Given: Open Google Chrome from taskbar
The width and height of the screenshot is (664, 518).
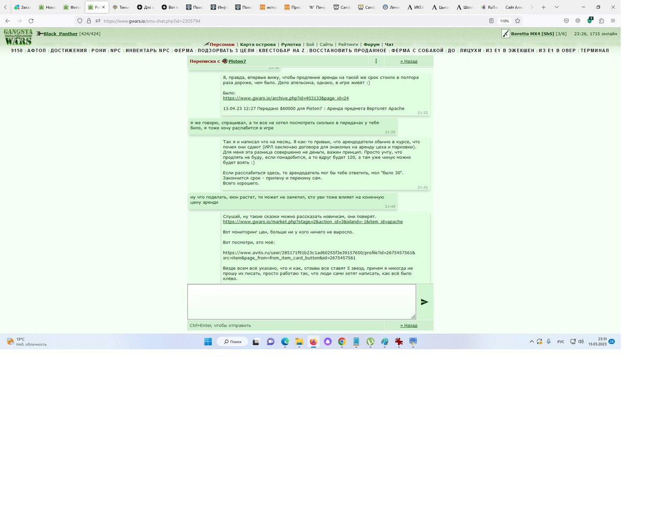Looking at the screenshot, I should point(342,342).
